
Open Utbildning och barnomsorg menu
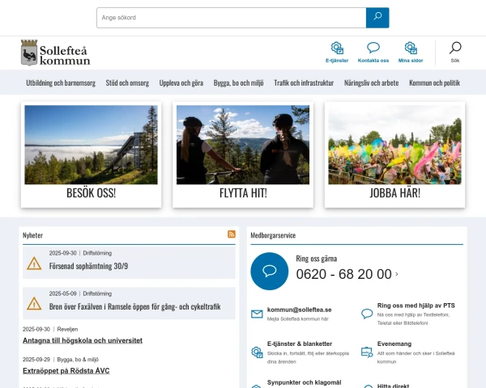pos(61,83)
